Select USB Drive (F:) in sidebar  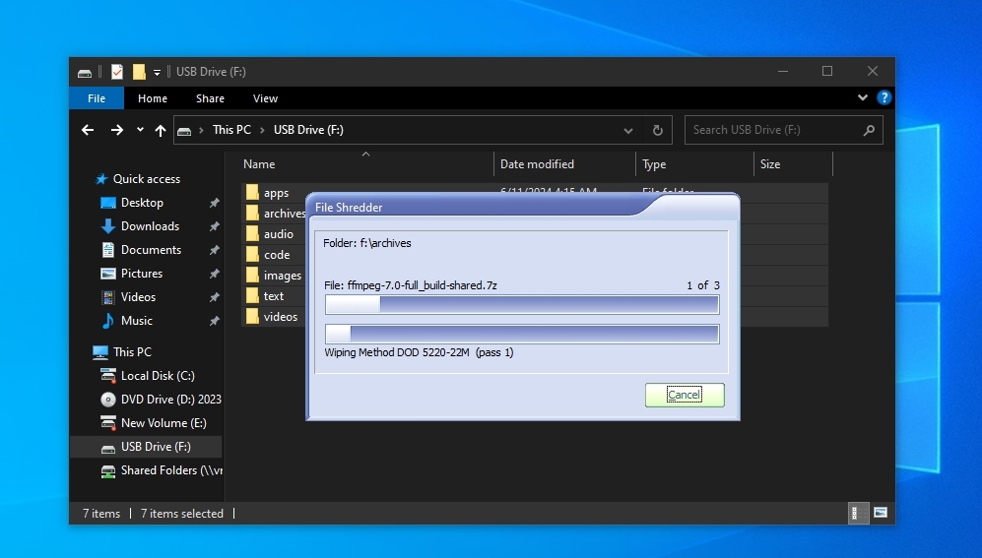(156, 447)
